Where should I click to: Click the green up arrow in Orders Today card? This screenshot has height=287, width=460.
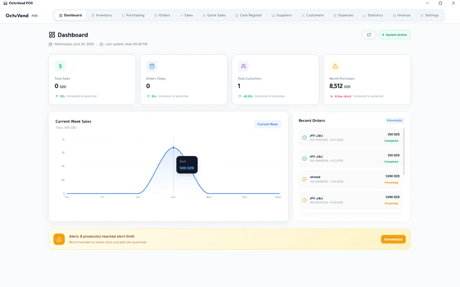[148, 96]
